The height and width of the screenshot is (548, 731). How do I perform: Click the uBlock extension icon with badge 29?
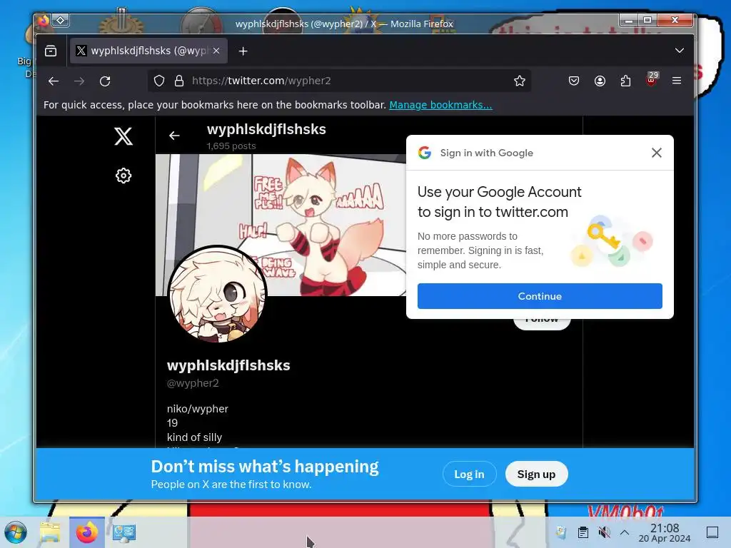pos(651,79)
